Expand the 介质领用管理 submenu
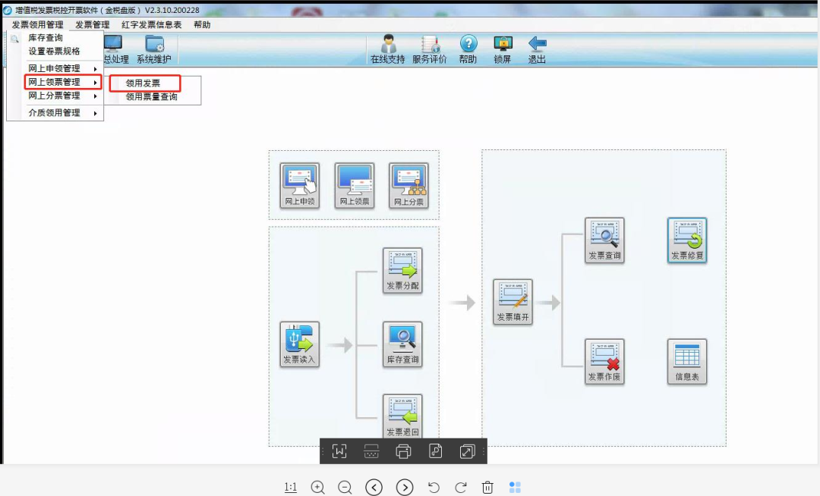 pyautogui.click(x=55, y=113)
